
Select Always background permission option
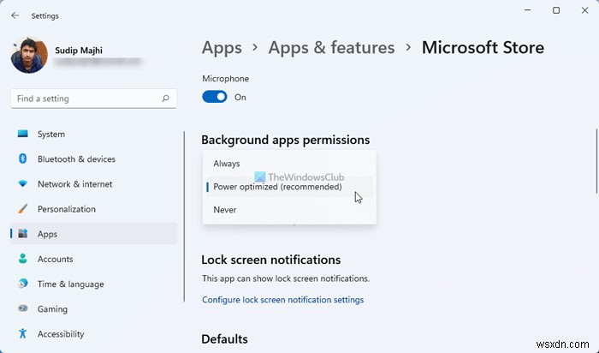[289, 164]
